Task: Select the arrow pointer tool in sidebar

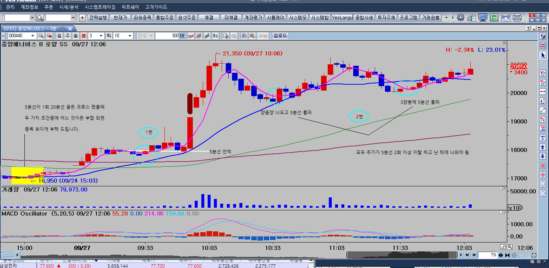Action: coord(543,55)
